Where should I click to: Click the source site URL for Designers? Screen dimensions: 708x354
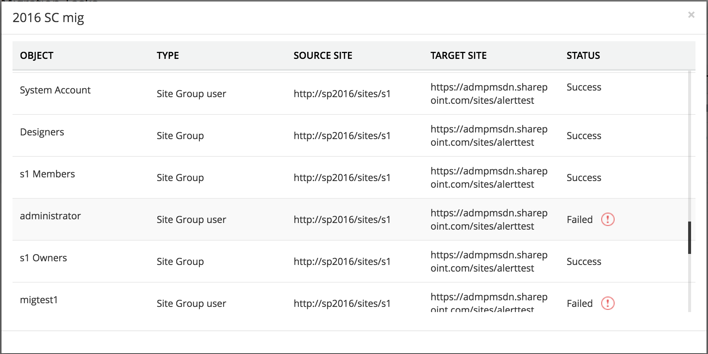(342, 136)
